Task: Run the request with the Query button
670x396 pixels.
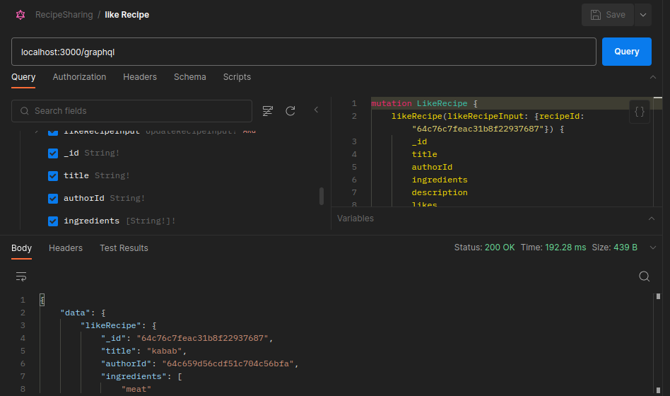Action: [626, 52]
